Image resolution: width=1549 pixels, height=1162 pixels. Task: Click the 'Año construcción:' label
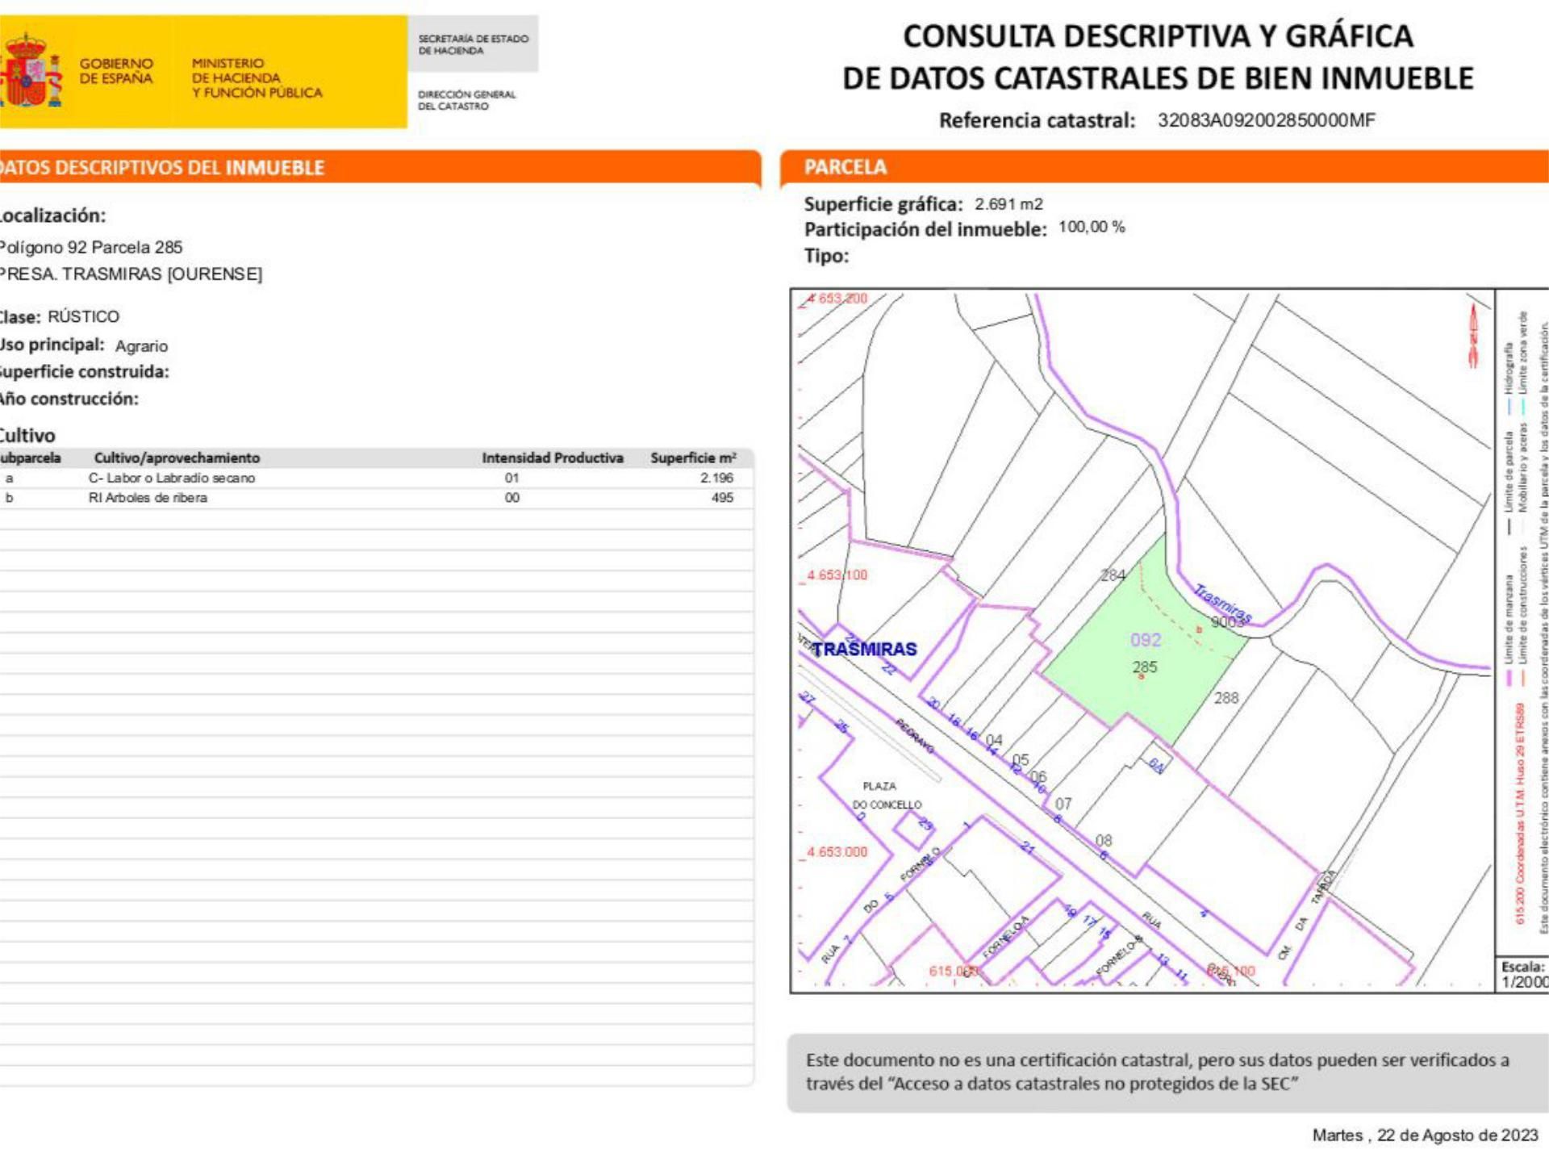(x=69, y=399)
